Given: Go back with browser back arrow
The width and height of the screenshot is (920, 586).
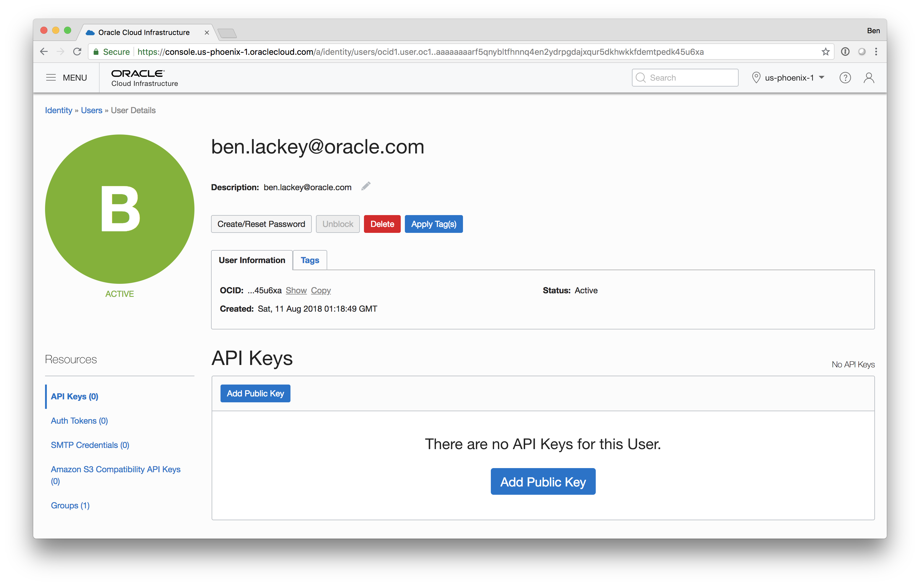Looking at the screenshot, I should (x=44, y=52).
